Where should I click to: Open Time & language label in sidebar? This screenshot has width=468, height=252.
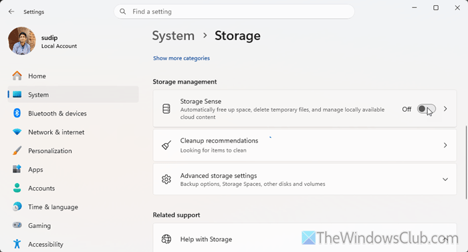53,207
